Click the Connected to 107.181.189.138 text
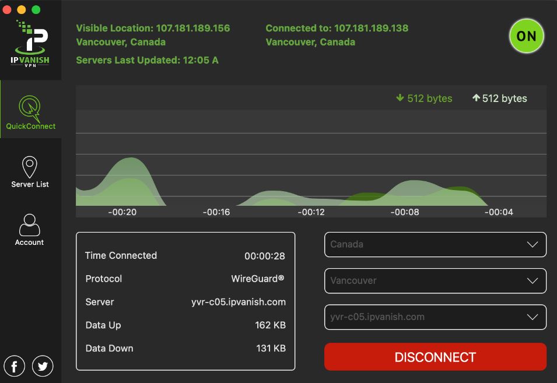The height and width of the screenshot is (383, 557). click(337, 28)
